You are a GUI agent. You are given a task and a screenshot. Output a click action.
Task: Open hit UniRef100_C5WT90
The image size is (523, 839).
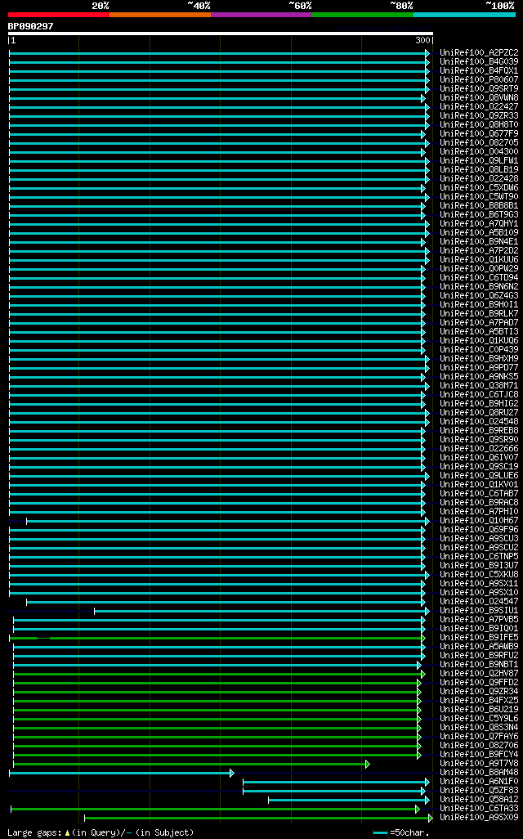pos(479,197)
